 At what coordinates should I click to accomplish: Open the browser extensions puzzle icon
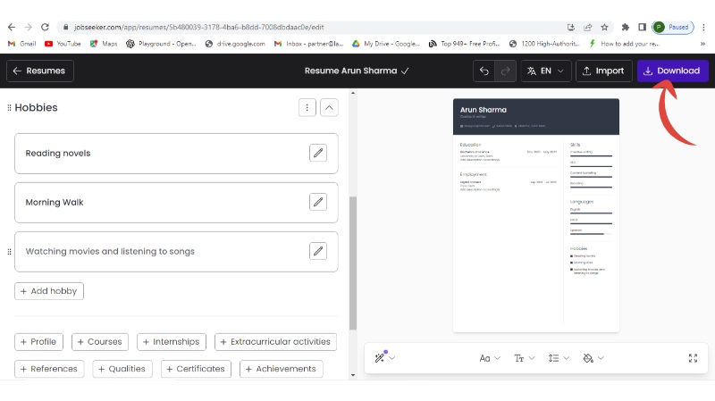pos(626,27)
